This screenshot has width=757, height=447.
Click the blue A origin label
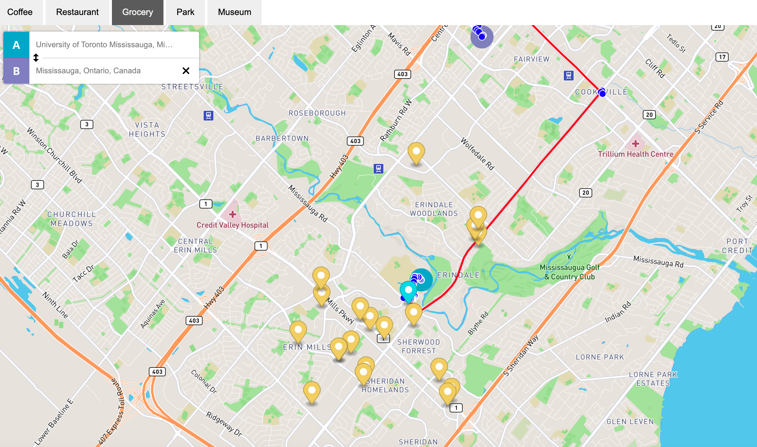[x=16, y=45]
